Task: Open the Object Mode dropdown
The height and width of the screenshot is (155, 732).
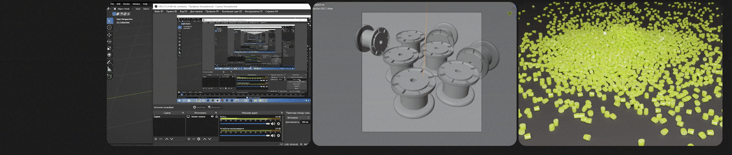Action: [124, 9]
